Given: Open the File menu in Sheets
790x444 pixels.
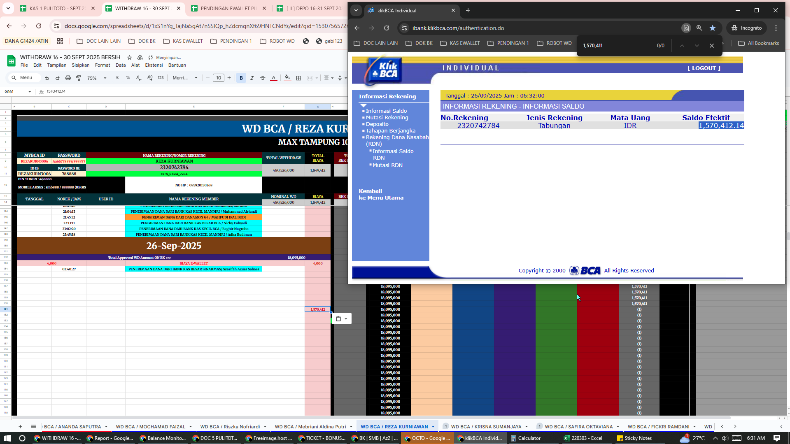Looking at the screenshot, I should click(24, 65).
